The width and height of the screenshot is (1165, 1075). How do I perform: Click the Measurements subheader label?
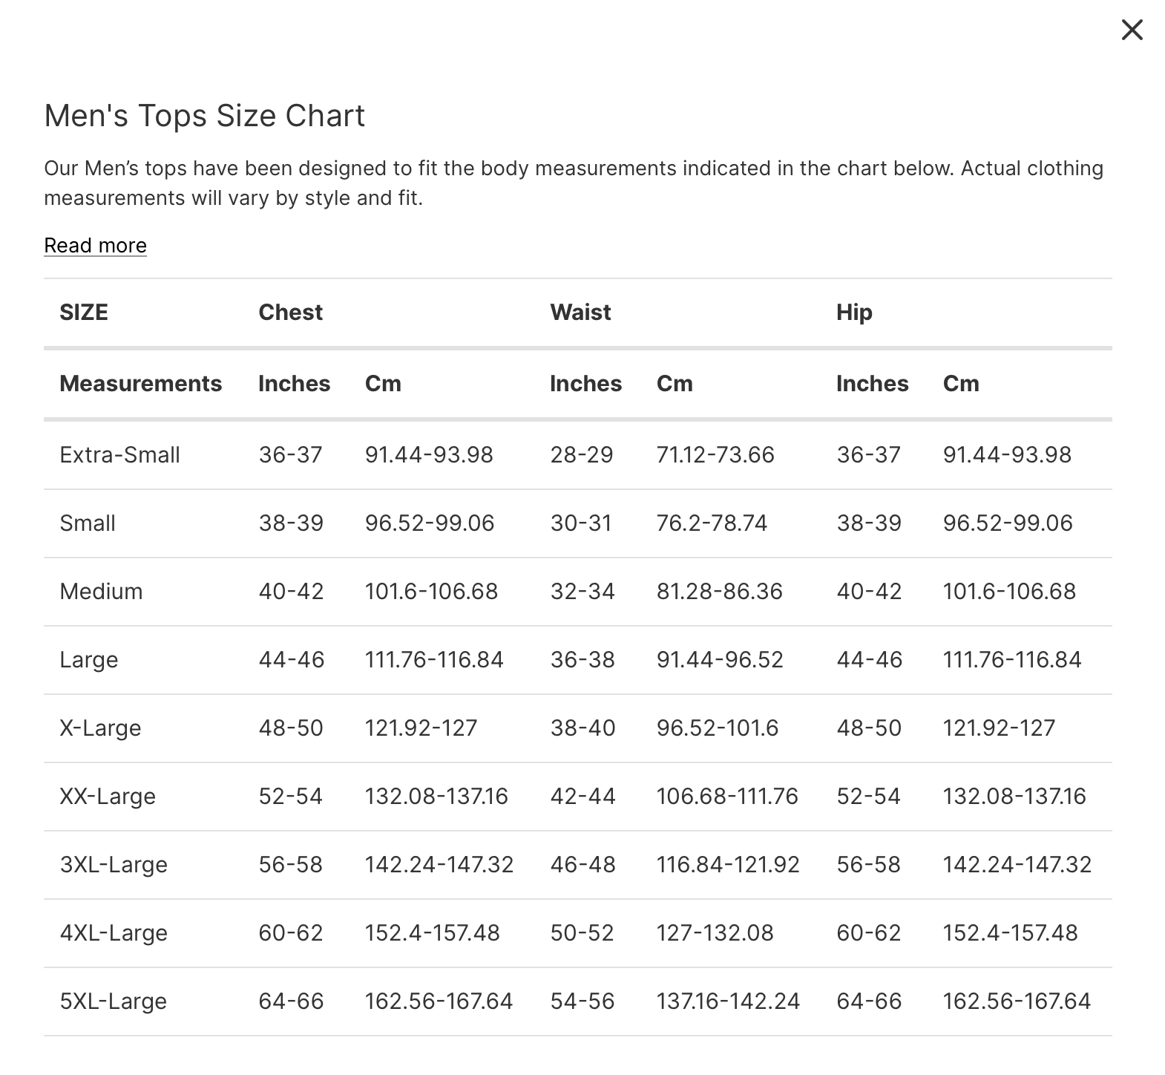(140, 384)
